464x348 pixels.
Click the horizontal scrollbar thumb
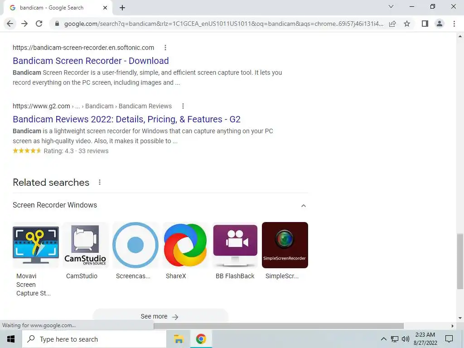click(x=279, y=326)
